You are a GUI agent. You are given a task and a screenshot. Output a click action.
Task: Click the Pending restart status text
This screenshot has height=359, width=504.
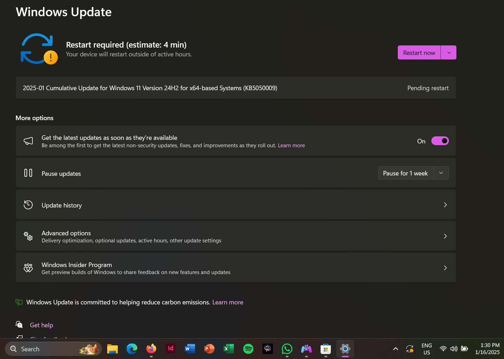(428, 88)
